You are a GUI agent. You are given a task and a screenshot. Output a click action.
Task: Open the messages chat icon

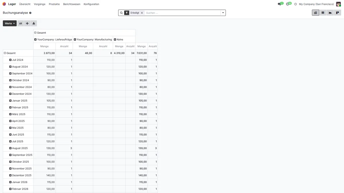pyautogui.click(x=279, y=4)
